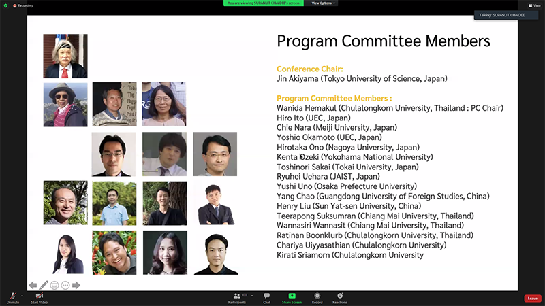Click the 'Toshinori Sakai (Tokai University, Japan)' line

(347, 167)
